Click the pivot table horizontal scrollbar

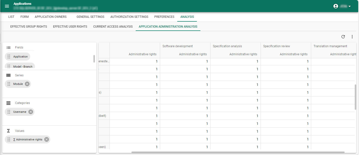pyautogui.click(x=238, y=152)
